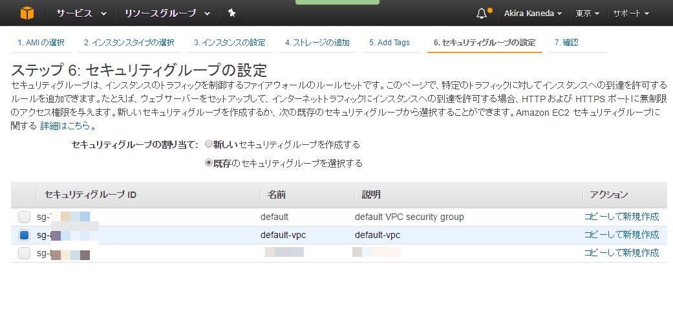Click the AWS orange cube logo
The image size is (673, 317).
point(27,13)
